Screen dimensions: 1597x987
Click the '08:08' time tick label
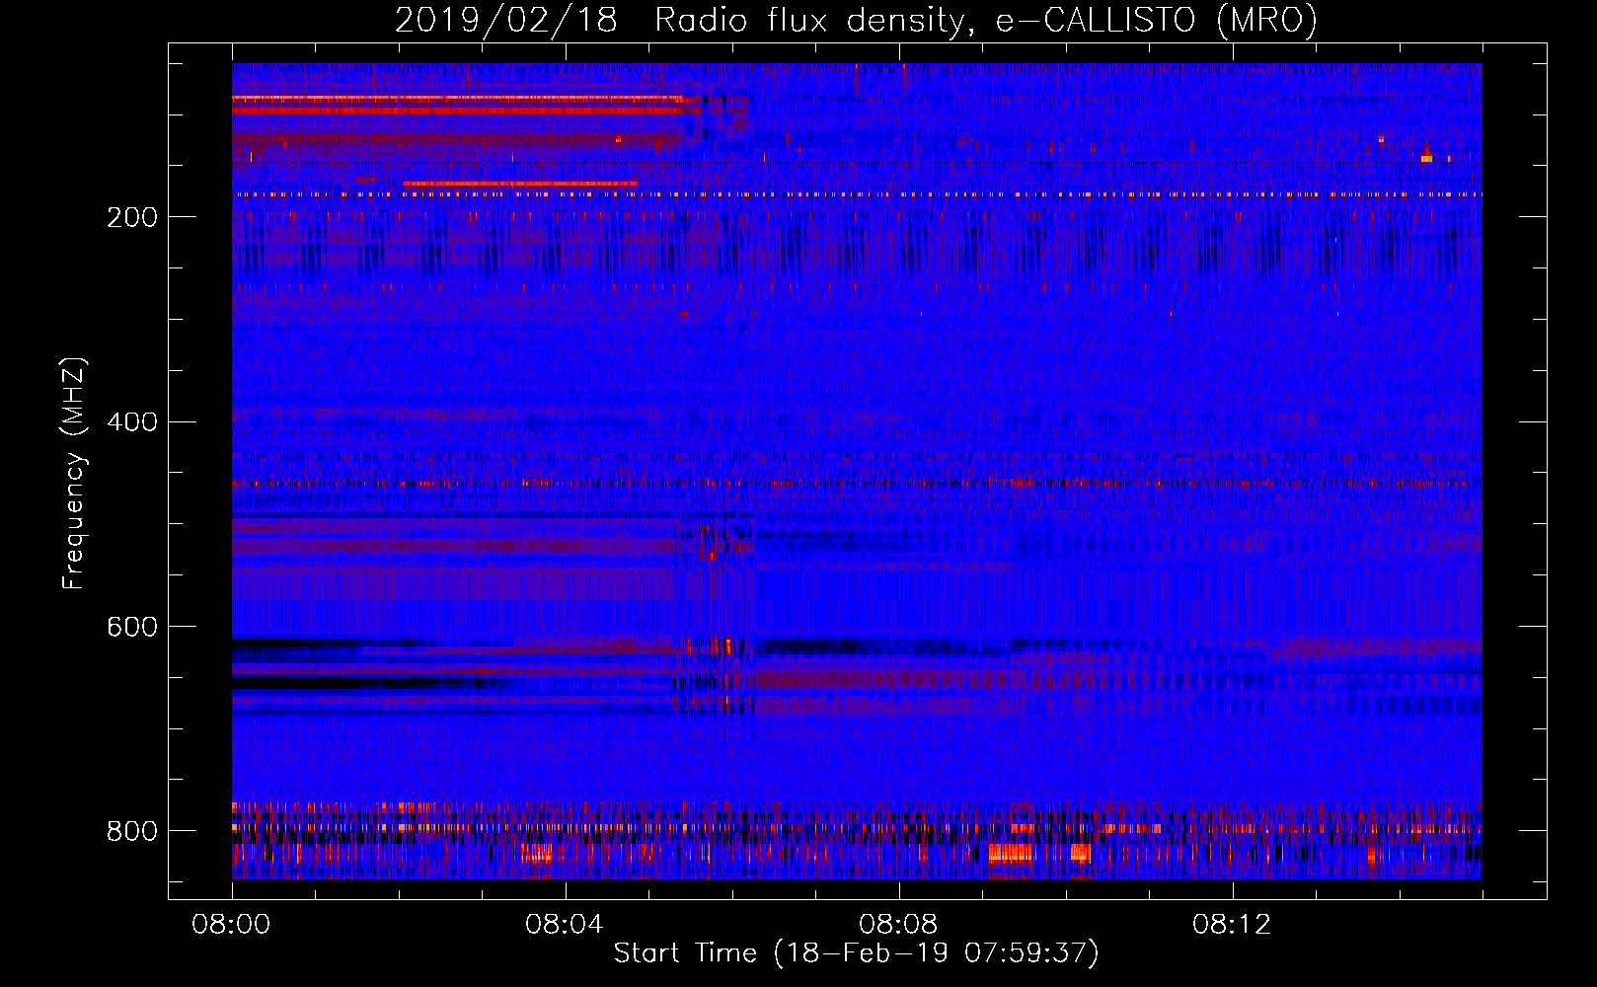tap(898, 925)
